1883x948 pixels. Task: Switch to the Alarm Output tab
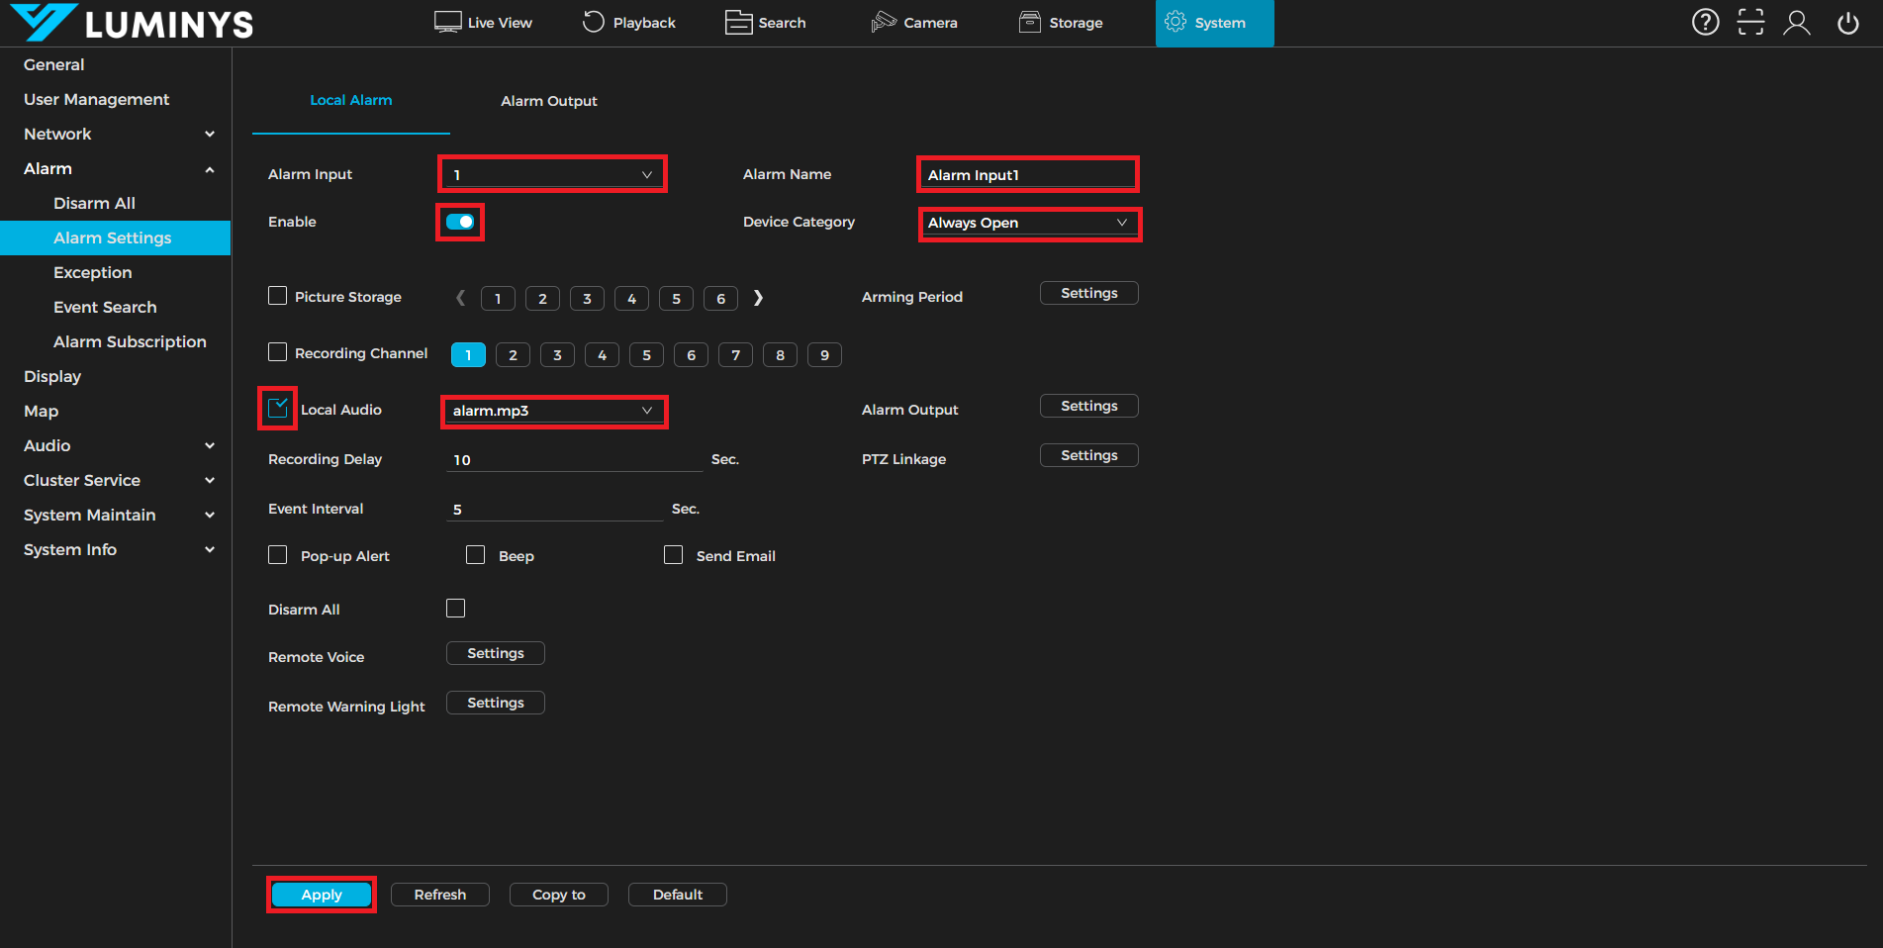click(x=548, y=101)
